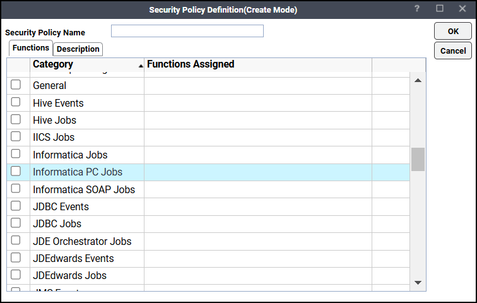
Task: Select the General row text
Action: click(x=49, y=85)
